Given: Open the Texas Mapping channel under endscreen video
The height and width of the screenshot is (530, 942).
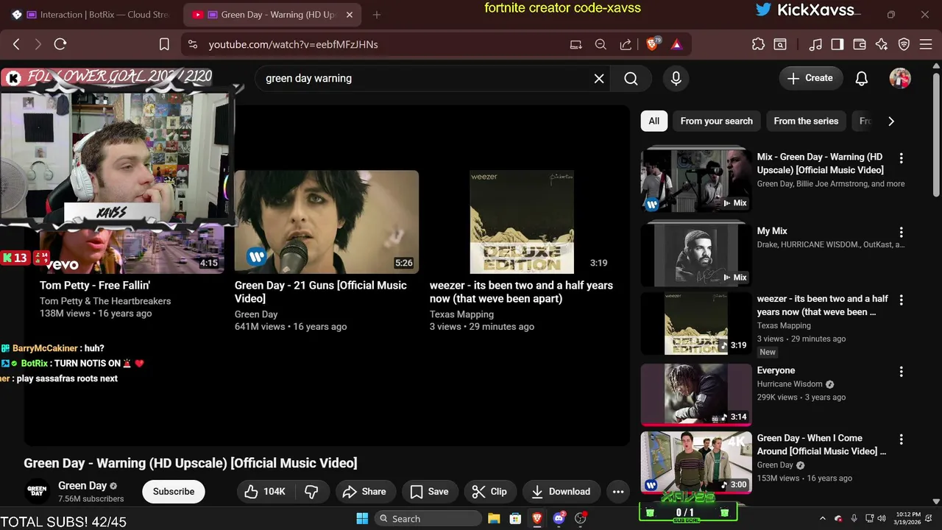Looking at the screenshot, I should pyautogui.click(x=461, y=314).
